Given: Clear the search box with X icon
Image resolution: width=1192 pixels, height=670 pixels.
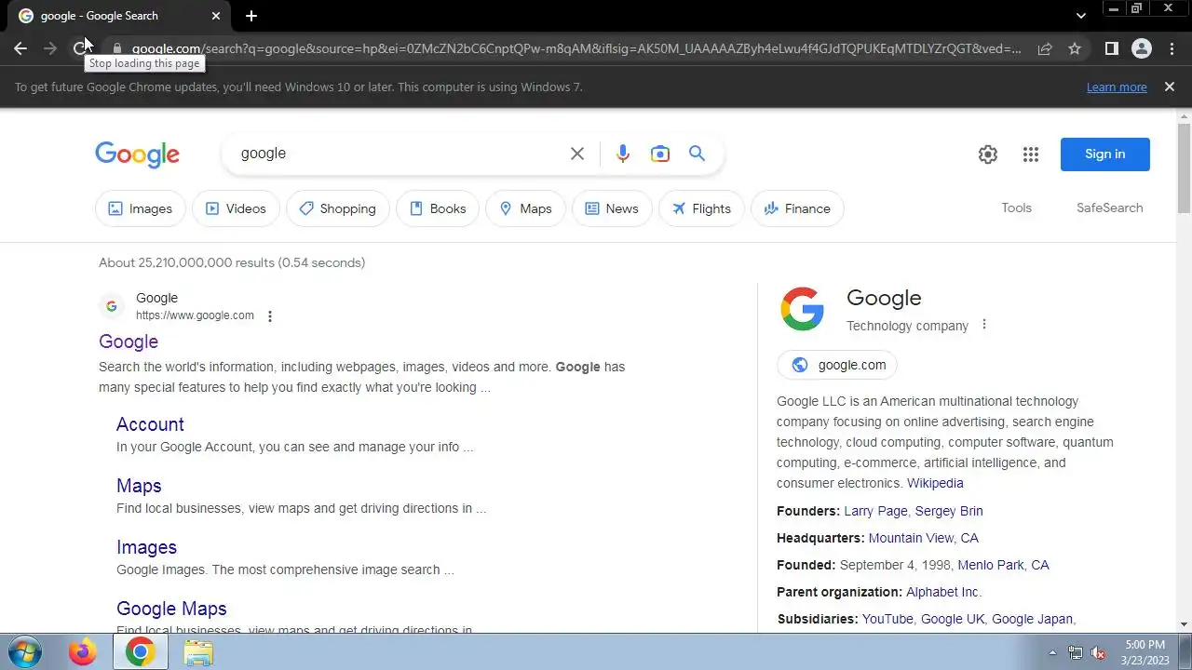Looking at the screenshot, I should (577, 154).
